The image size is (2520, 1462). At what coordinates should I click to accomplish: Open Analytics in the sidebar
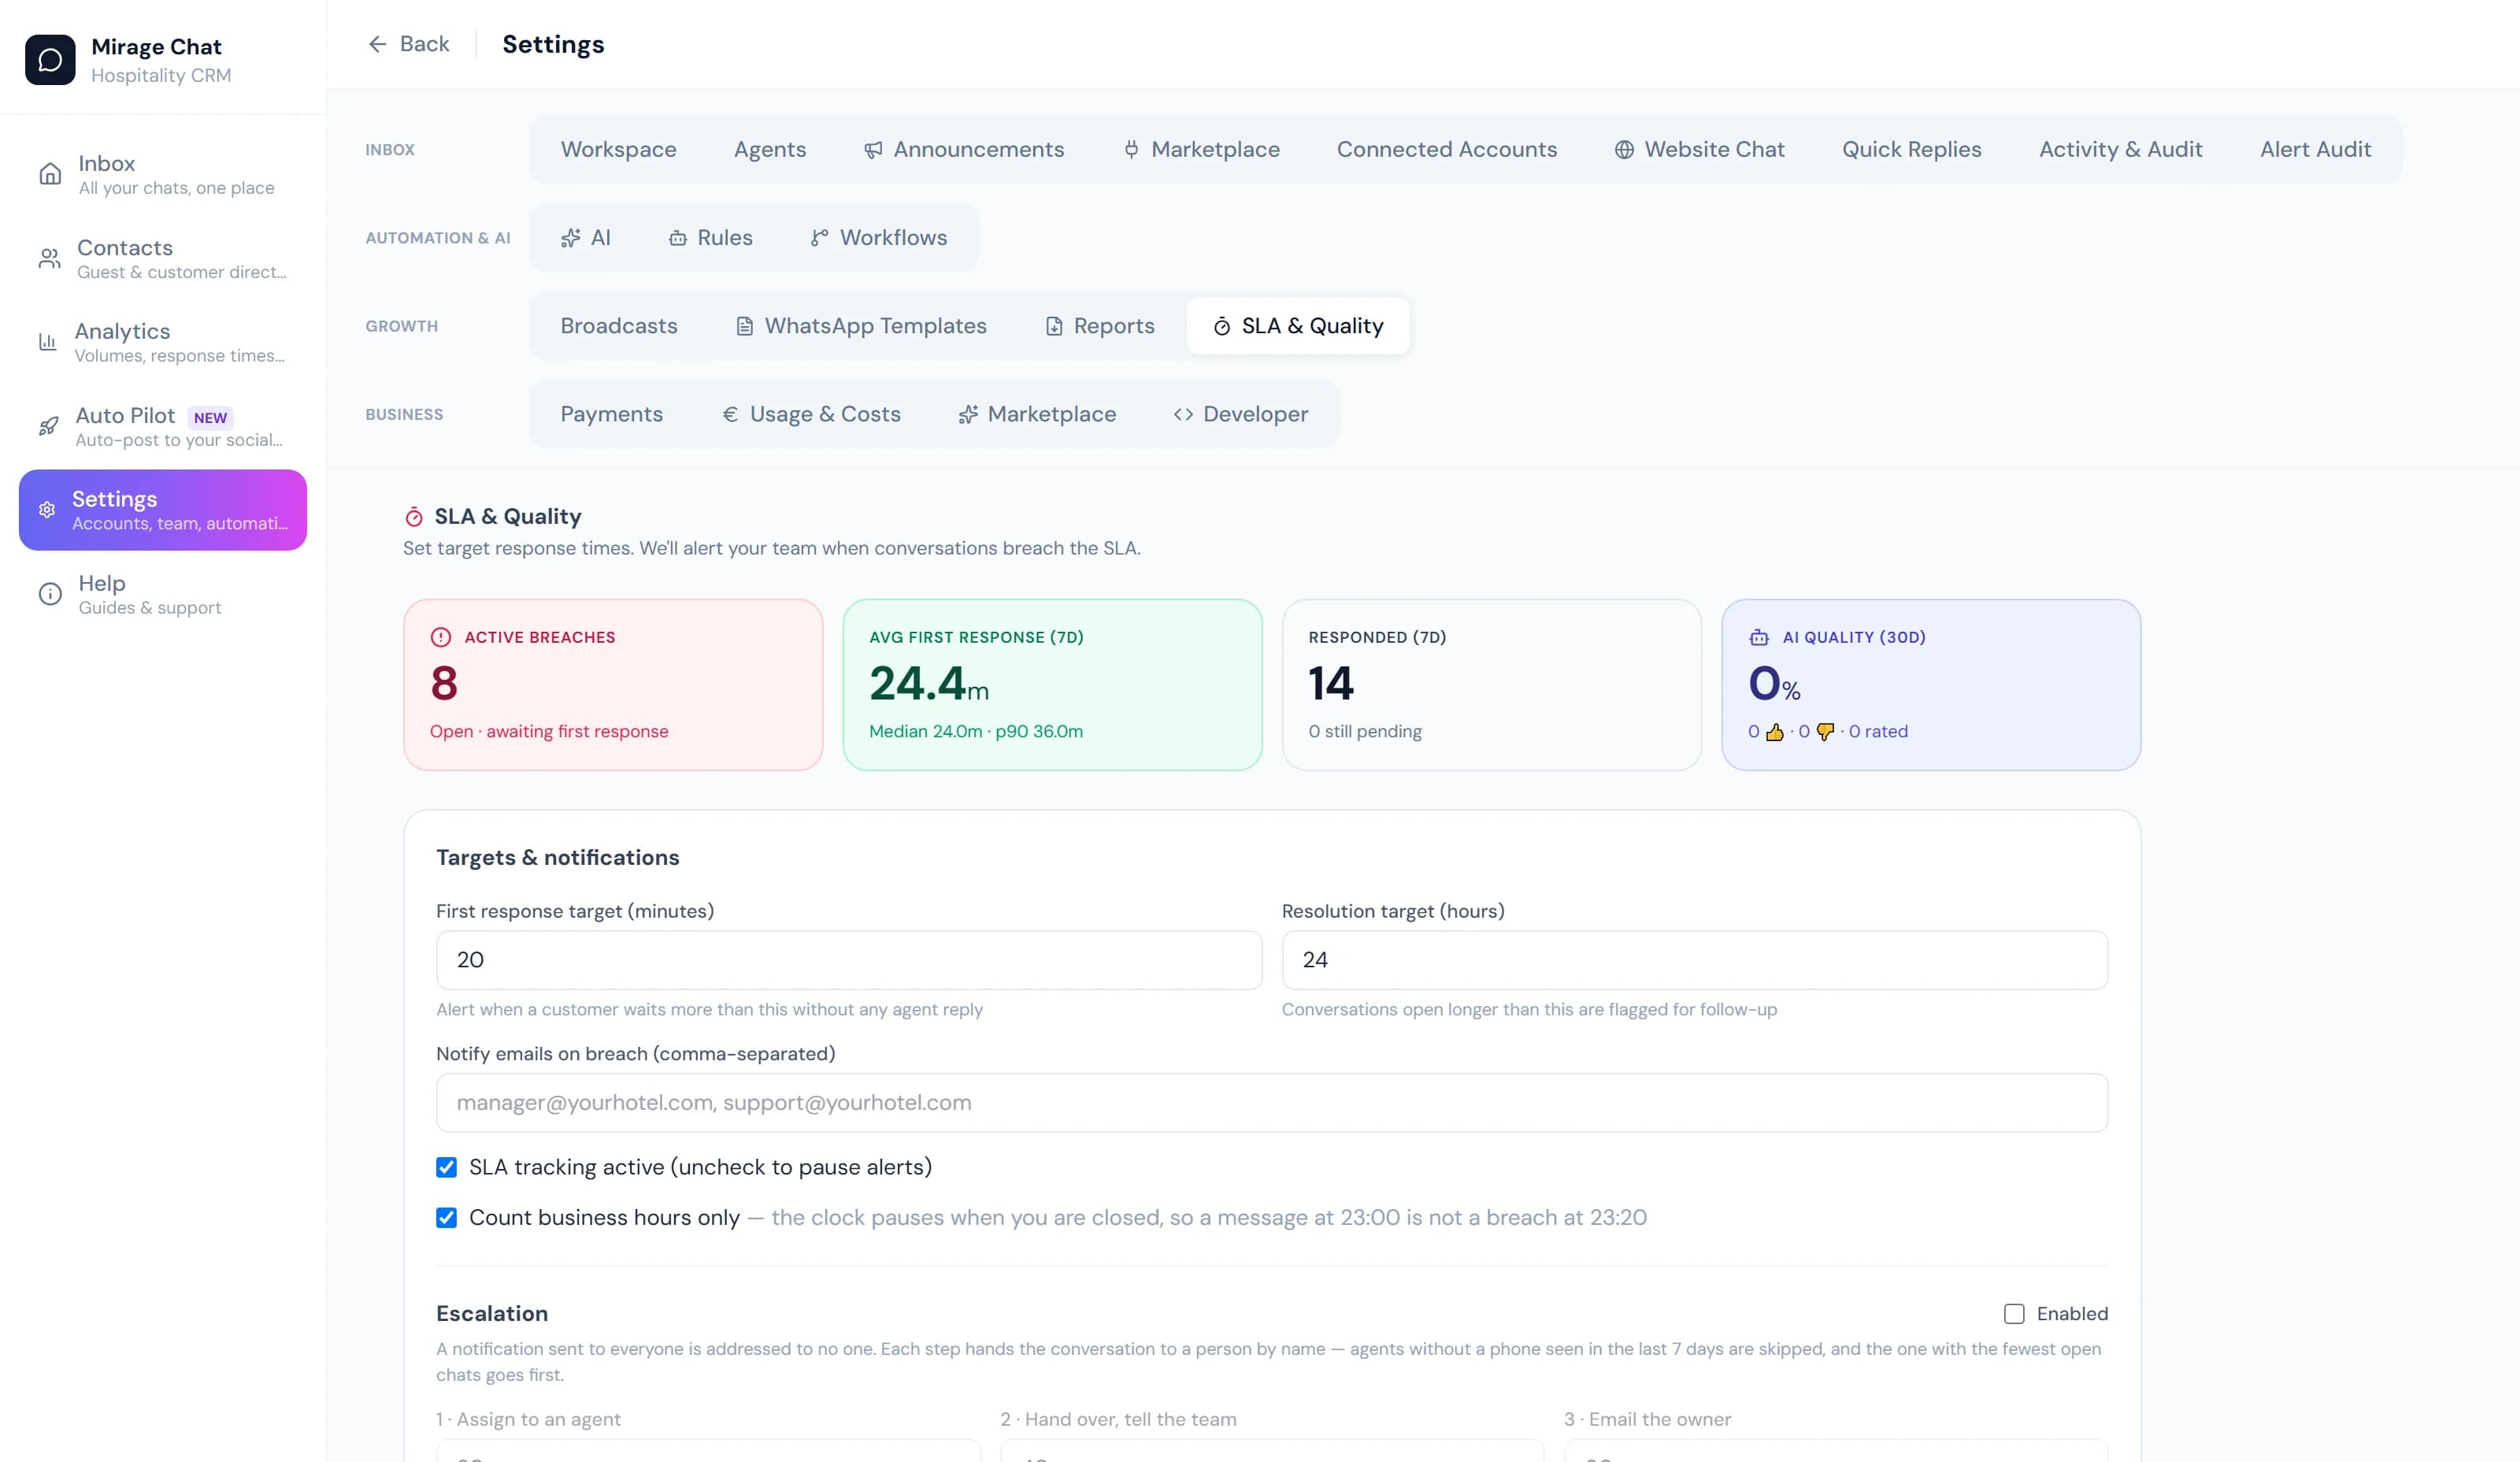point(163,342)
